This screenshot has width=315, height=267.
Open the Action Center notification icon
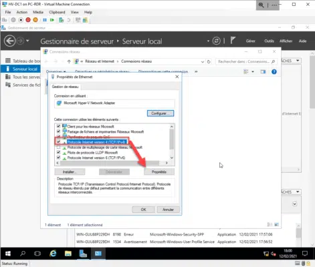pos(305,254)
